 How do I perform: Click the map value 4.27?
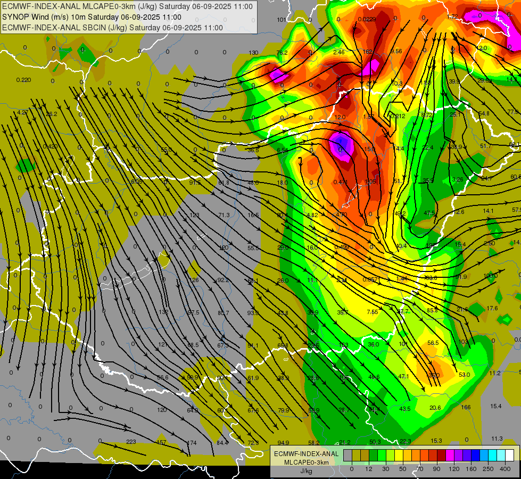coord(22,112)
